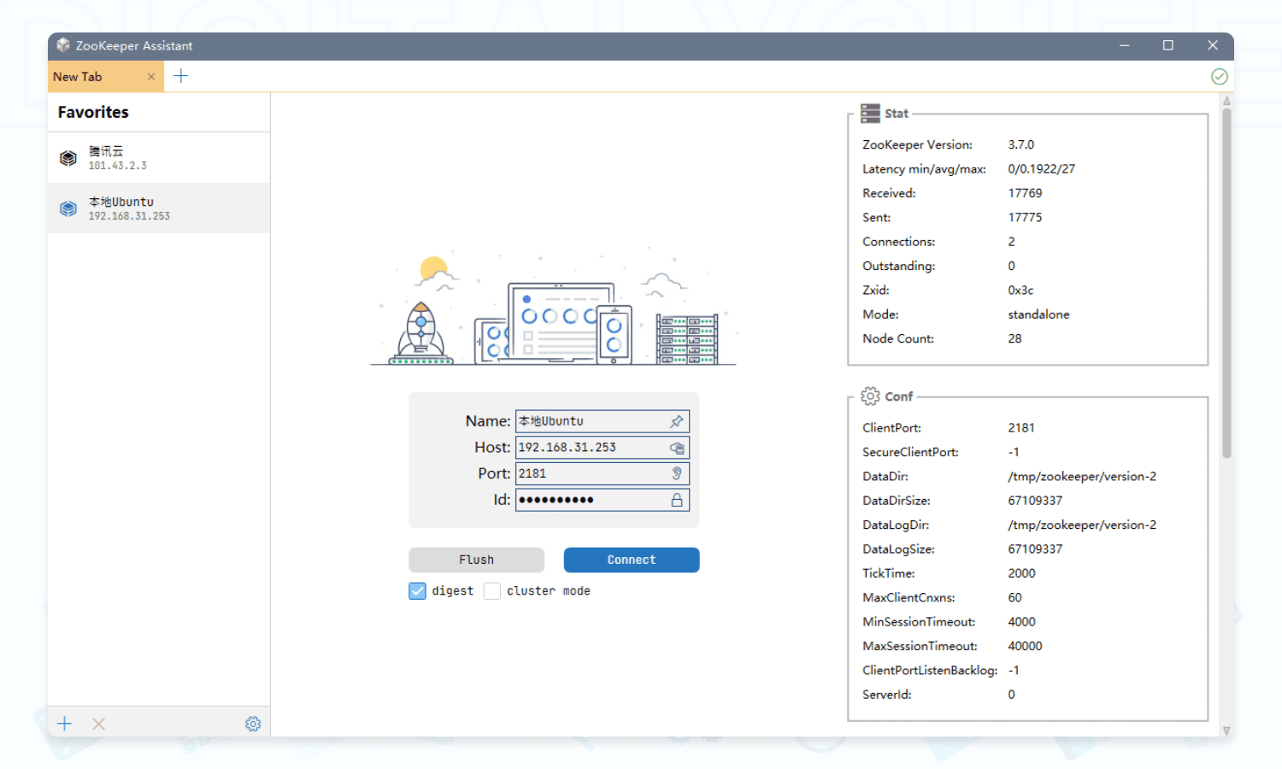Click into the Host input field

point(590,448)
